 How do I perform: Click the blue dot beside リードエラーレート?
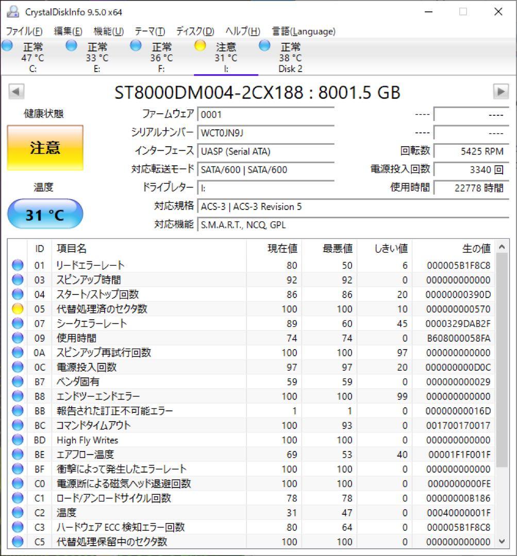[x=18, y=265]
